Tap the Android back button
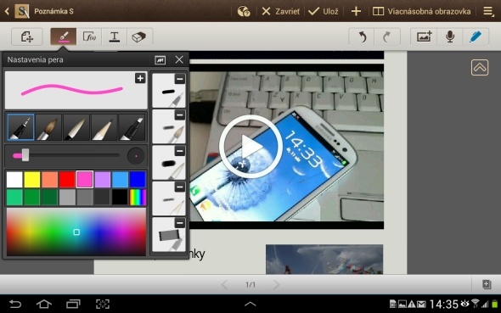Image resolution: width=501 pixels, height=313 pixels. [15, 304]
